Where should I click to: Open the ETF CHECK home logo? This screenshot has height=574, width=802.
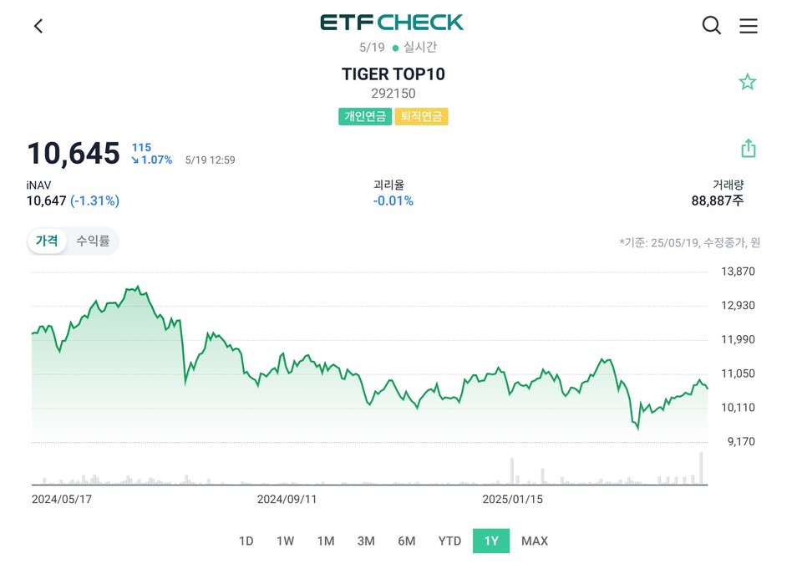(x=393, y=23)
